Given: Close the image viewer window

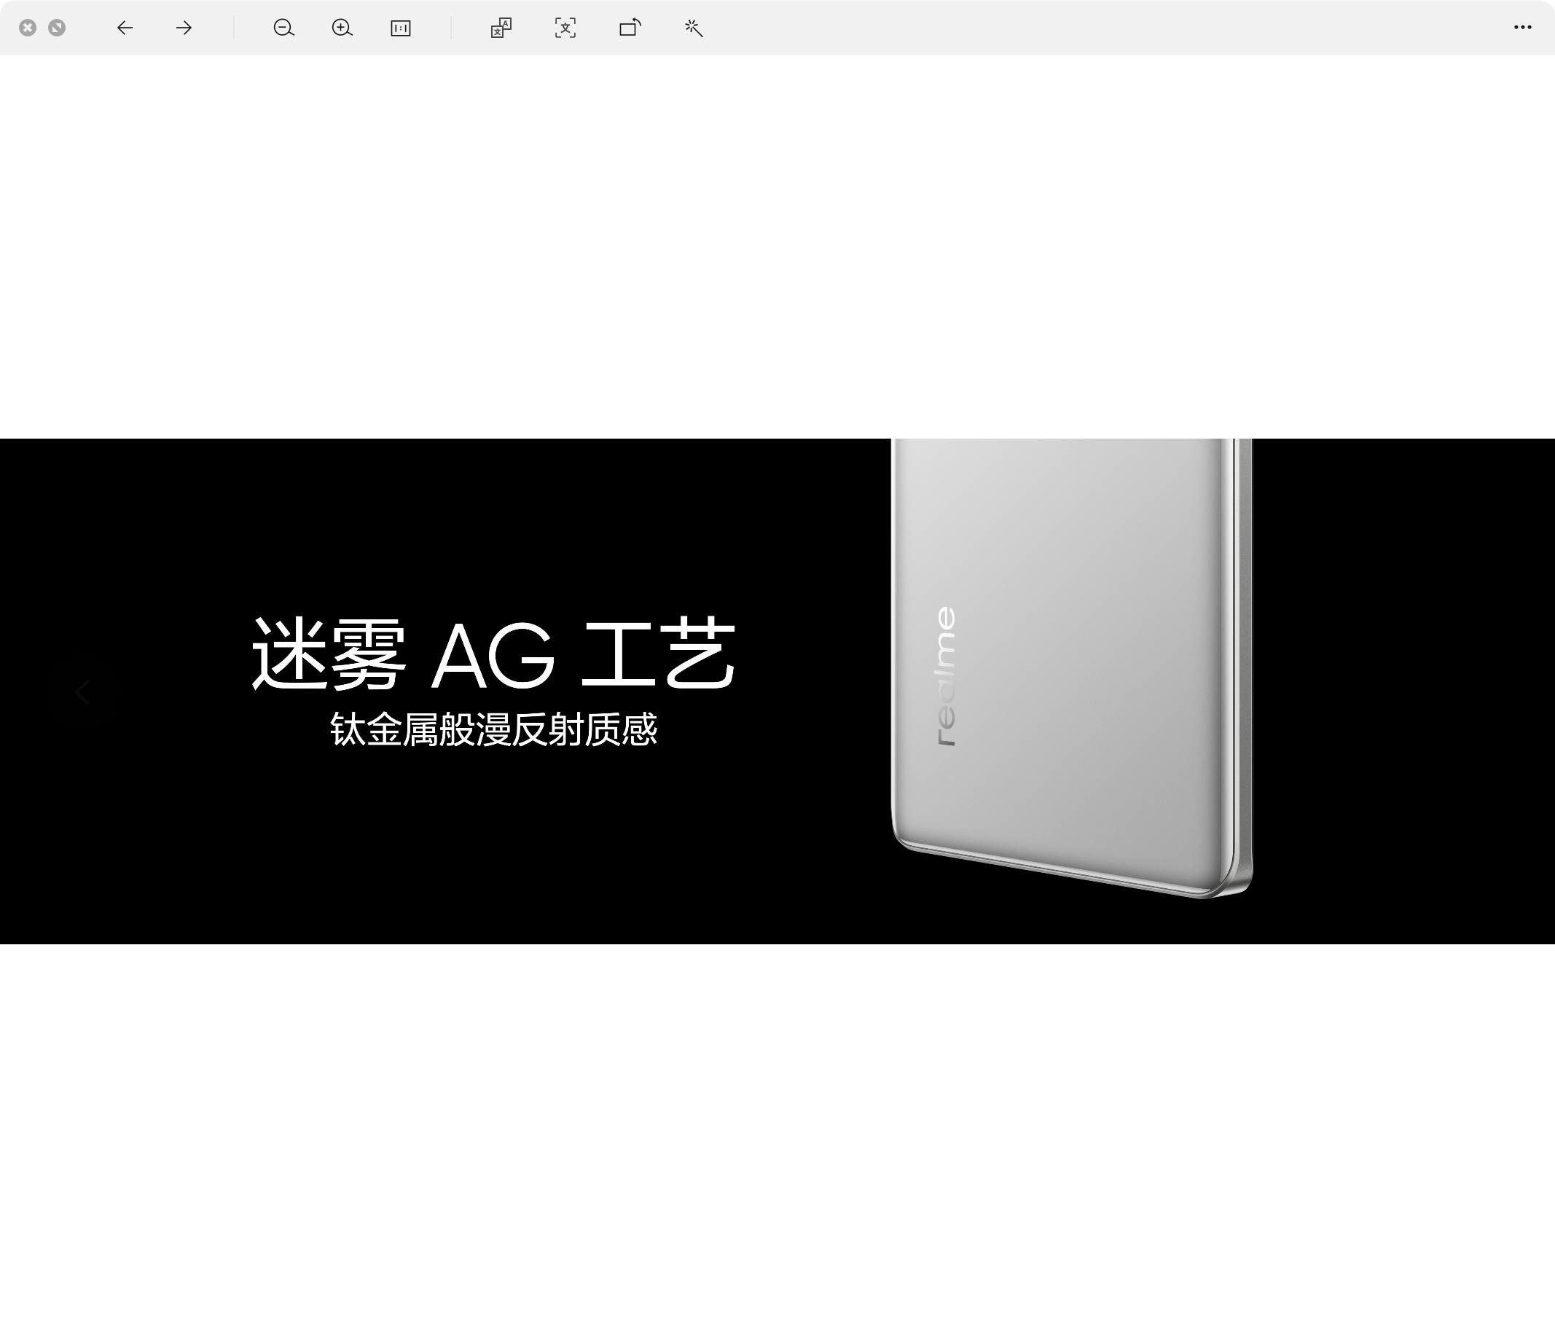Looking at the screenshot, I should [x=28, y=28].
